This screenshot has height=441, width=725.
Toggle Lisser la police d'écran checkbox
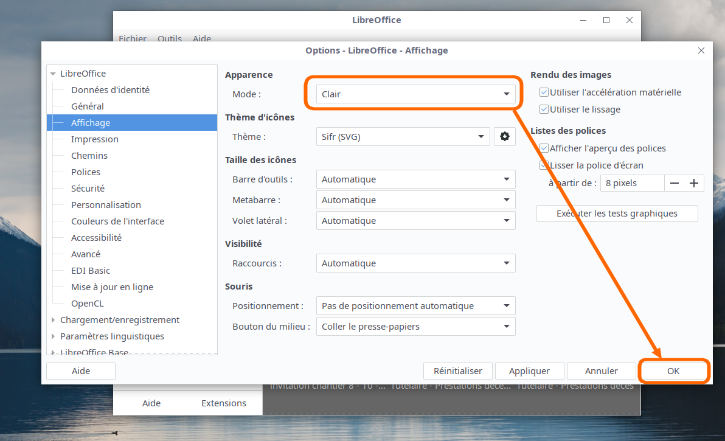pyautogui.click(x=544, y=165)
